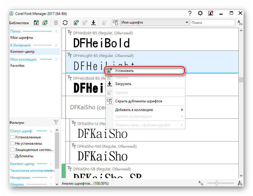This screenshot has width=253, height=196.
Task: Click the font list scroll up arrow
Action: click(x=241, y=30)
